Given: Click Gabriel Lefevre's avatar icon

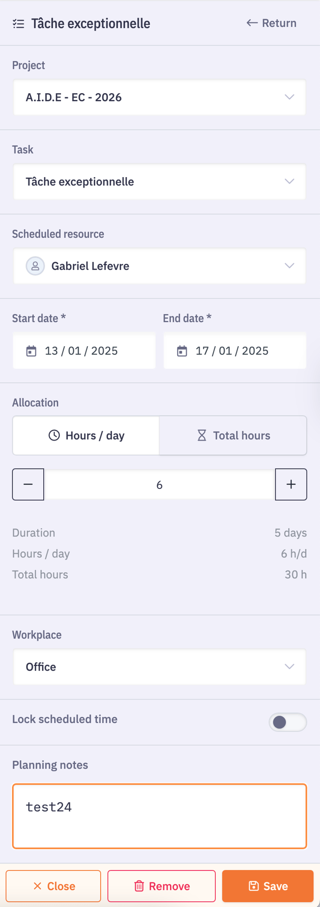Looking at the screenshot, I should [x=35, y=266].
